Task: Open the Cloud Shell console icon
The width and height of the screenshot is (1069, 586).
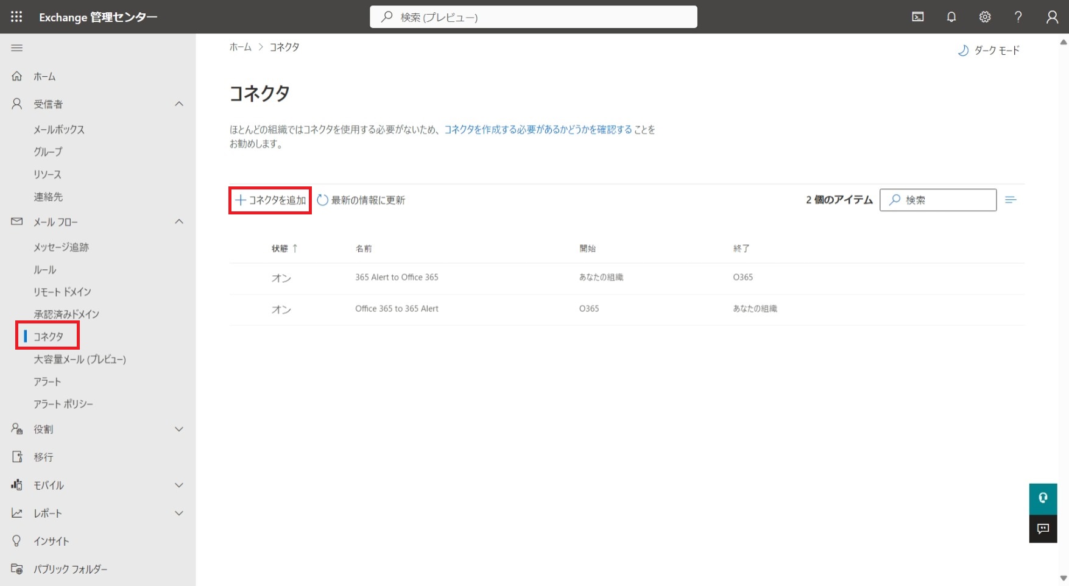Action: click(x=917, y=17)
